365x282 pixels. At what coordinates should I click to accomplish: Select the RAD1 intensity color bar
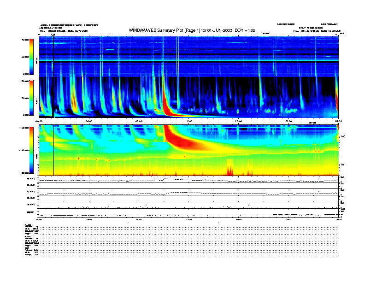tap(31, 98)
